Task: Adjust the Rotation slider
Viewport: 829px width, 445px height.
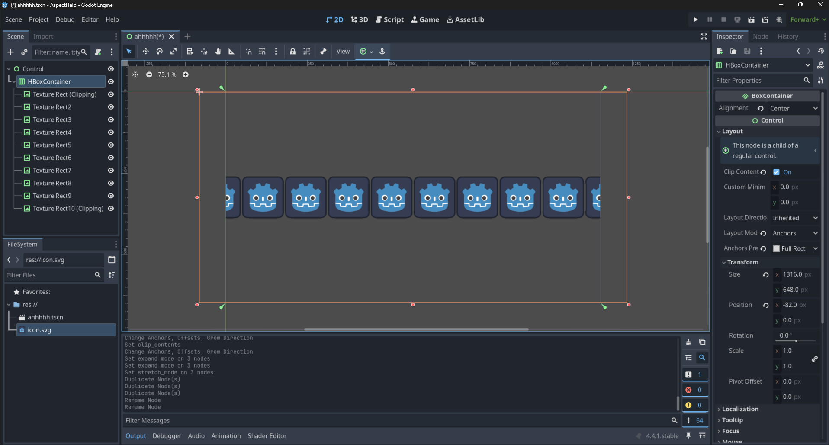Action: coord(796,341)
